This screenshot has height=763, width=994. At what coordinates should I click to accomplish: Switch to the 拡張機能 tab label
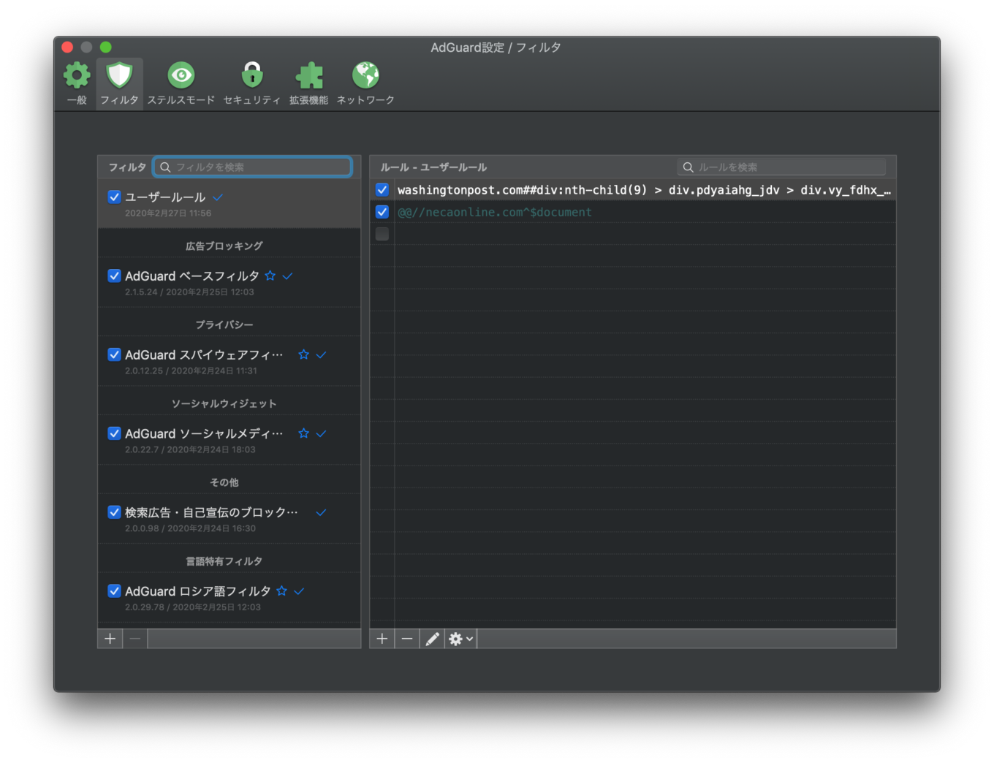pos(309,100)
